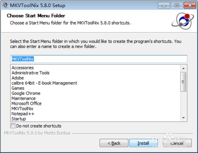Select Accessories in the folder list
The image size is (198, 153).
[23, 68]
